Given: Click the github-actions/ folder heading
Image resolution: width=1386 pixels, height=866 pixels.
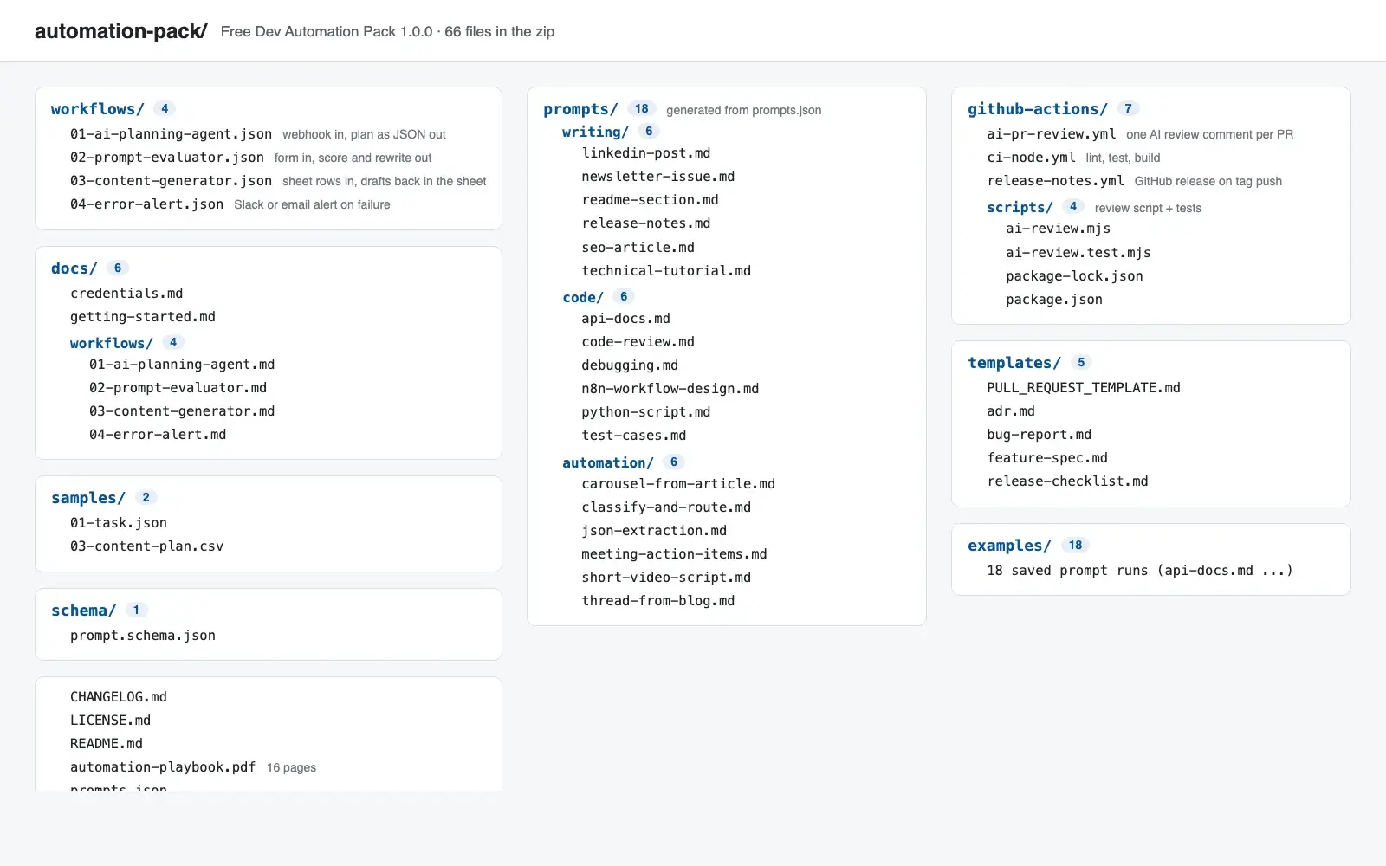Looking at the screenshot, I should (1038, 109).
